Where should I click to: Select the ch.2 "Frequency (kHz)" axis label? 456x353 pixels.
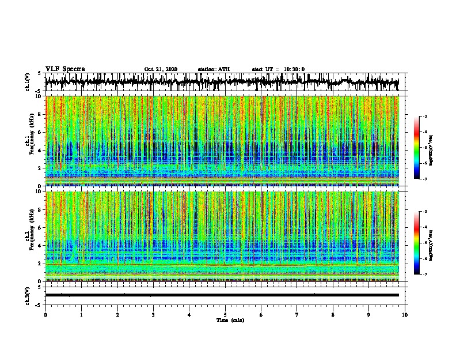(32, 230)
